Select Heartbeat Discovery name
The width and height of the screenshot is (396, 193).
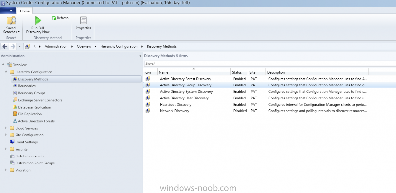point(176,105)
